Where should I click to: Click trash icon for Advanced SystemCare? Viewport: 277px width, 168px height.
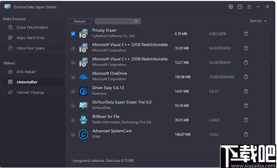point(246,134)
